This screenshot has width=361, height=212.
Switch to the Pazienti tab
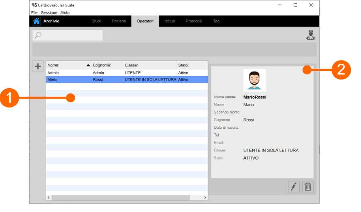[x=119, y=21]
